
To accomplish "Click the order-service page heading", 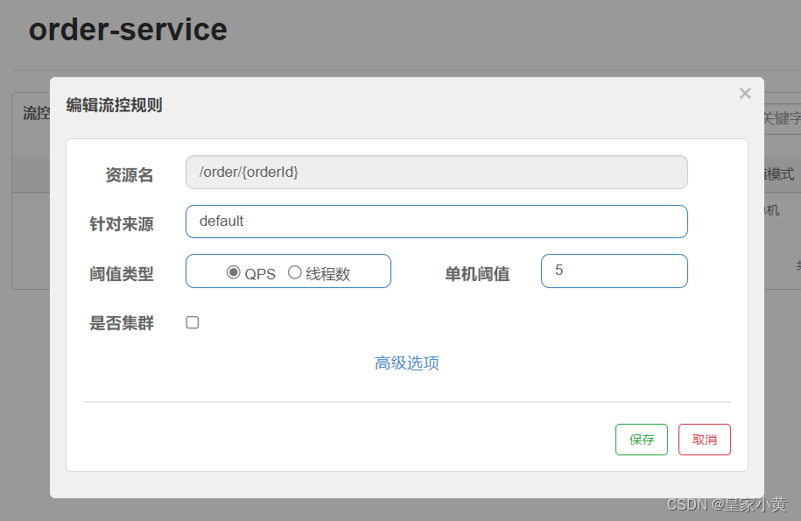I will click(x=128, y=30).
